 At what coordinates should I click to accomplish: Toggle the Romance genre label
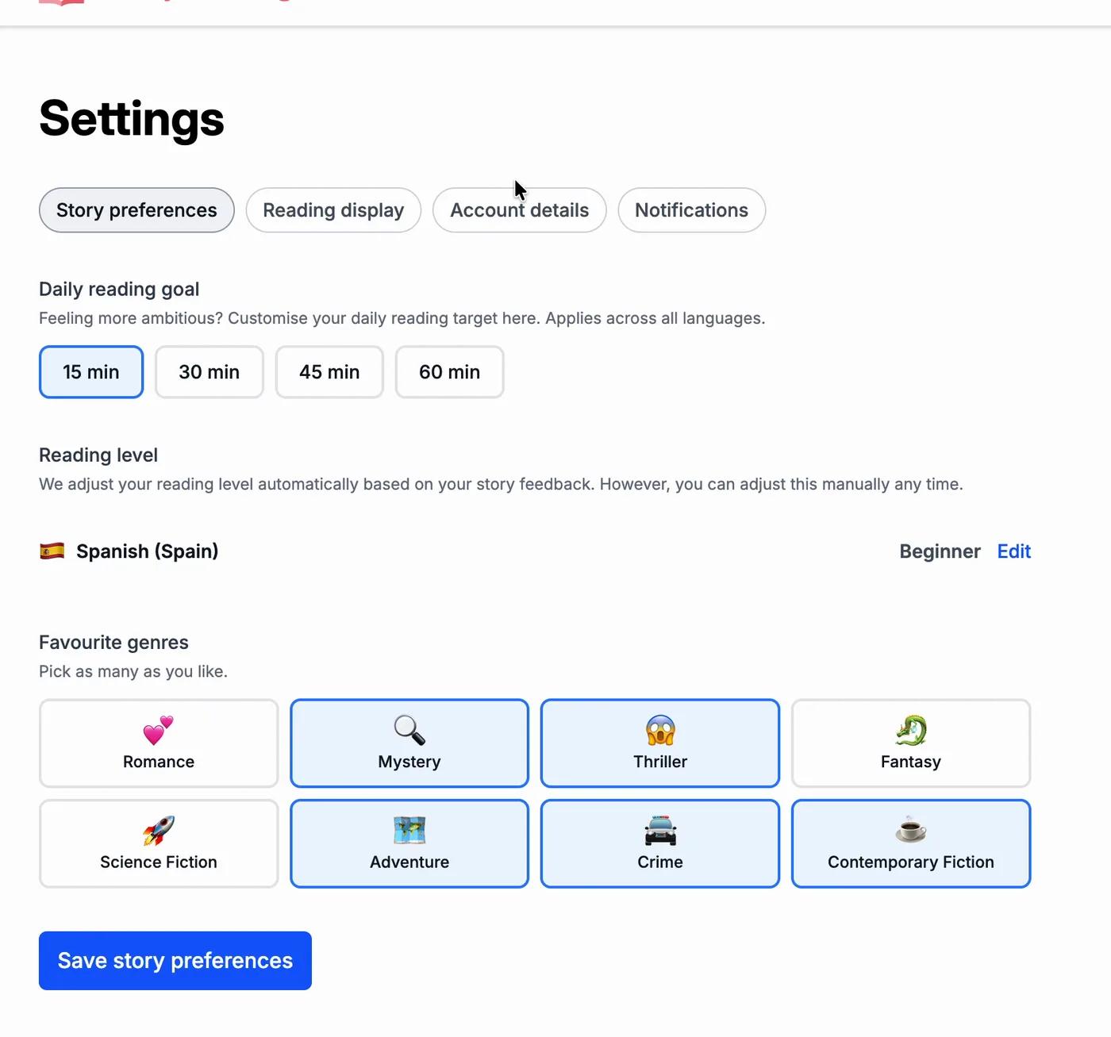(159, 762)
